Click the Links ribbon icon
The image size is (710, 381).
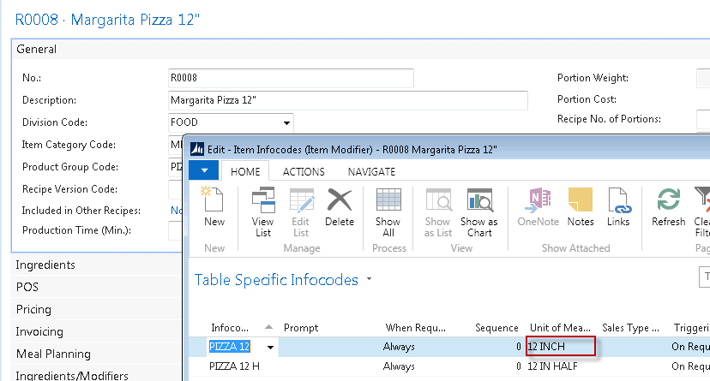pyautogui.click(x=618, y=207)
